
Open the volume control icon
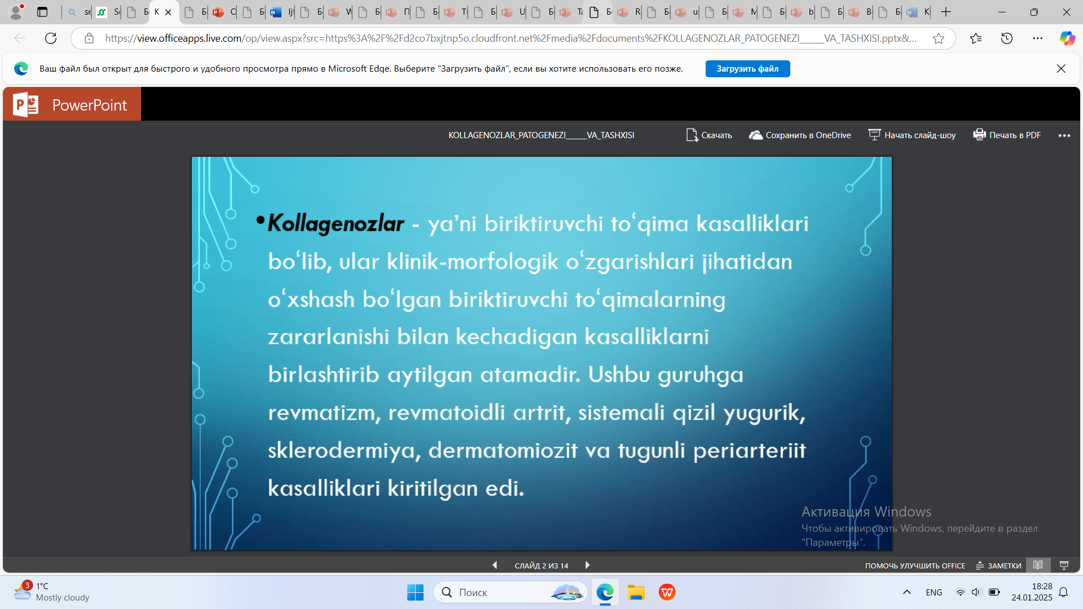coord(976,592)
